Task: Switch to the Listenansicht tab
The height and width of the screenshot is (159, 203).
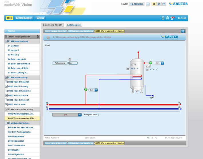Action: coord(74,25)
